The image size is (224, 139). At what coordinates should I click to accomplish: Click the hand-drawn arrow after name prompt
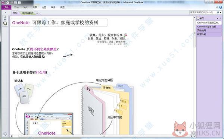tap(68, 55)
